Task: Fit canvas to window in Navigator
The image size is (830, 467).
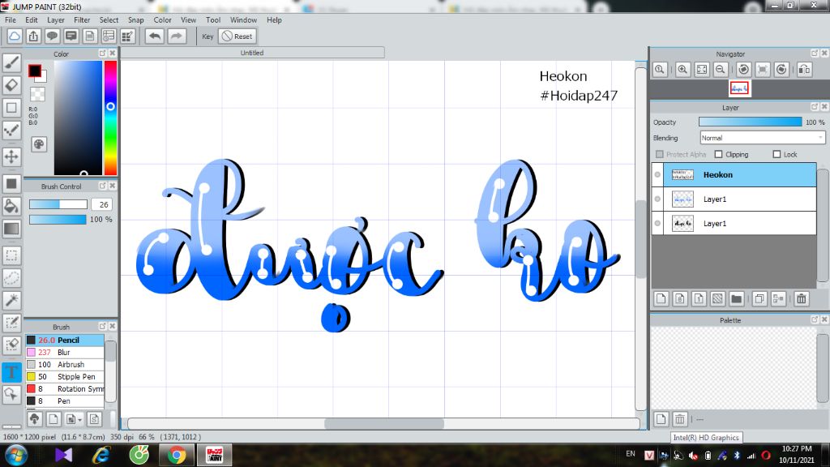Action: point(702,70)
